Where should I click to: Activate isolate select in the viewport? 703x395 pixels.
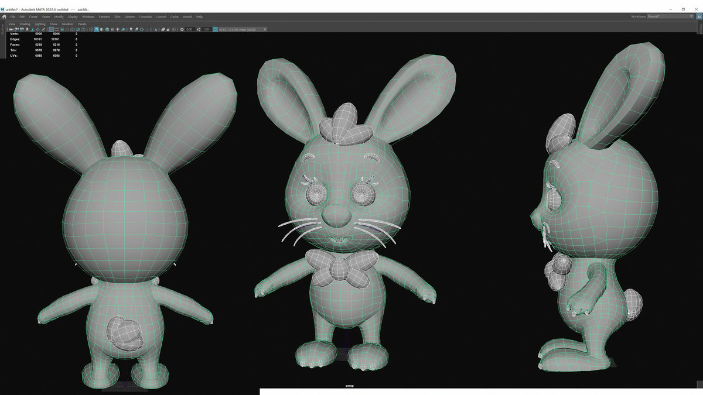[156, 28]
